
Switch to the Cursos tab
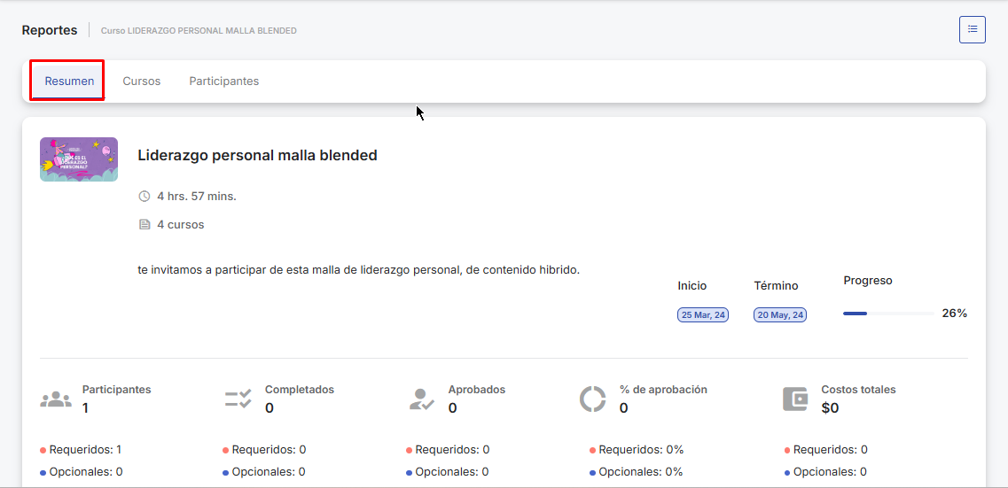142,81
